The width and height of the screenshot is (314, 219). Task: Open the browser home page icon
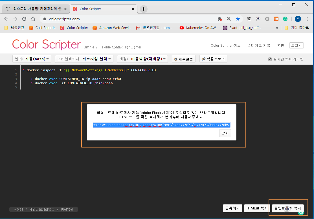tap(33, 19)
